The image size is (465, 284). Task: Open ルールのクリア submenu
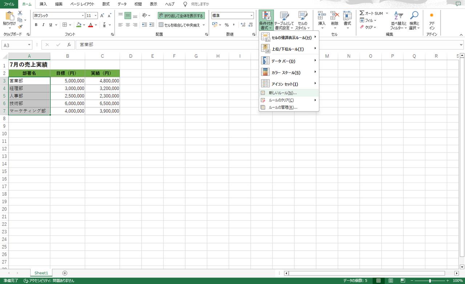tap(289, 100)
